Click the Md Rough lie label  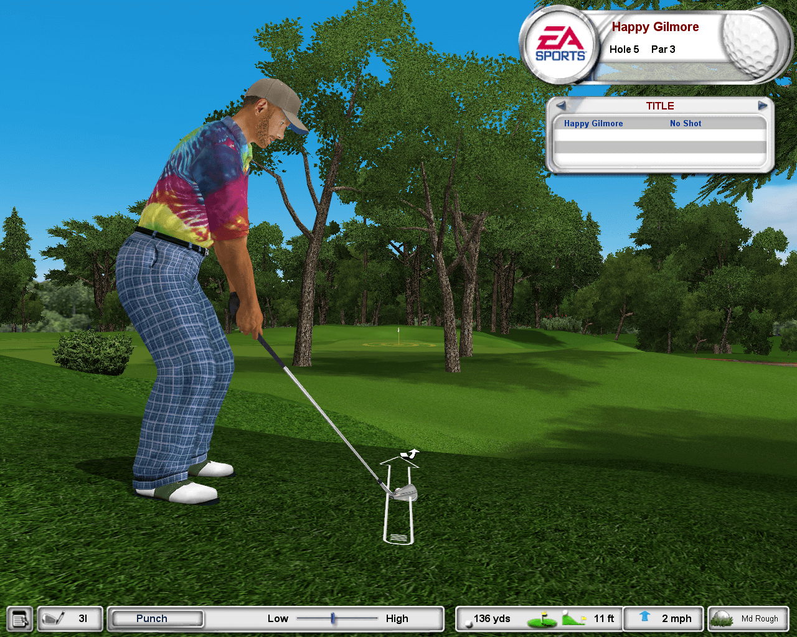(x=760, y=618)
